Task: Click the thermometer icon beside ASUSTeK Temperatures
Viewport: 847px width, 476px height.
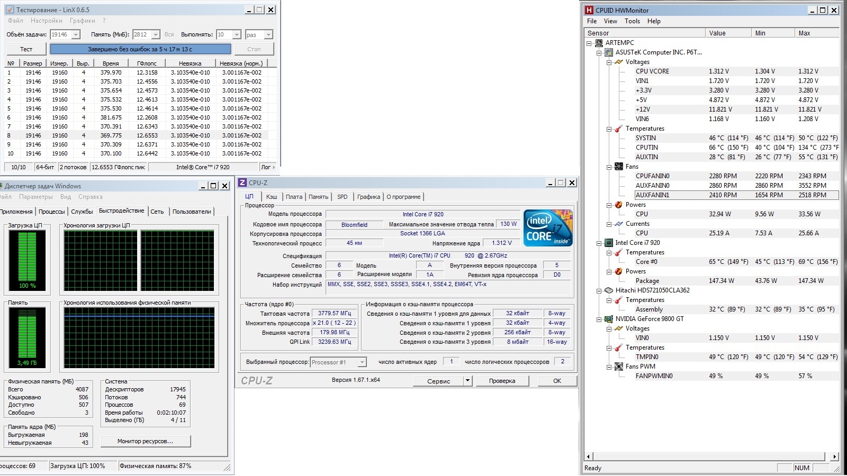Action: pos(618,129)
